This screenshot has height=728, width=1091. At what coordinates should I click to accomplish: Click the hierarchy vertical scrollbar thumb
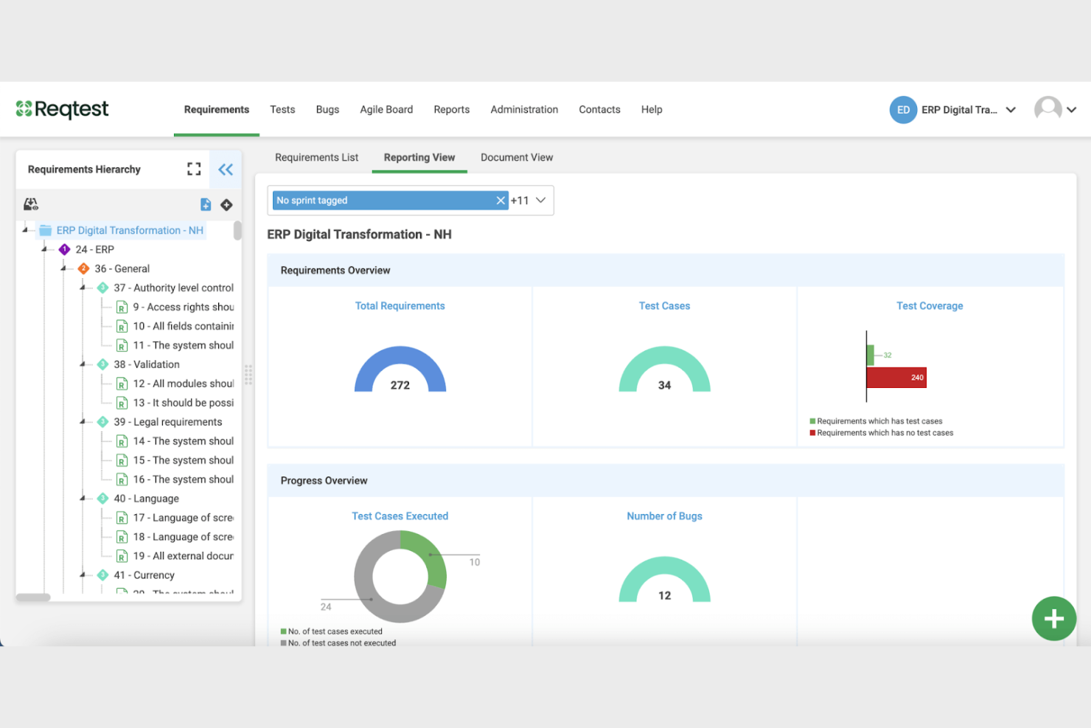237,231
